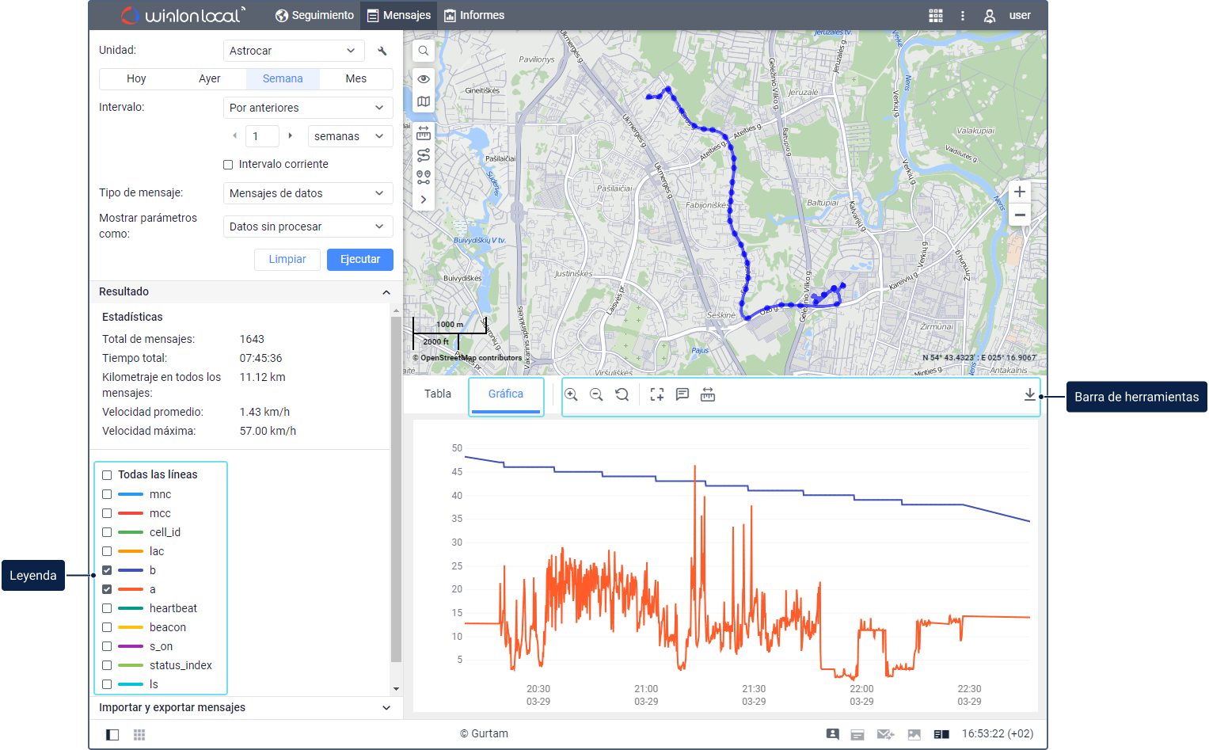The width and height of the screenshot is (1209, 750).
Task: Zoom in on the chart
Action: pos(571,394)
